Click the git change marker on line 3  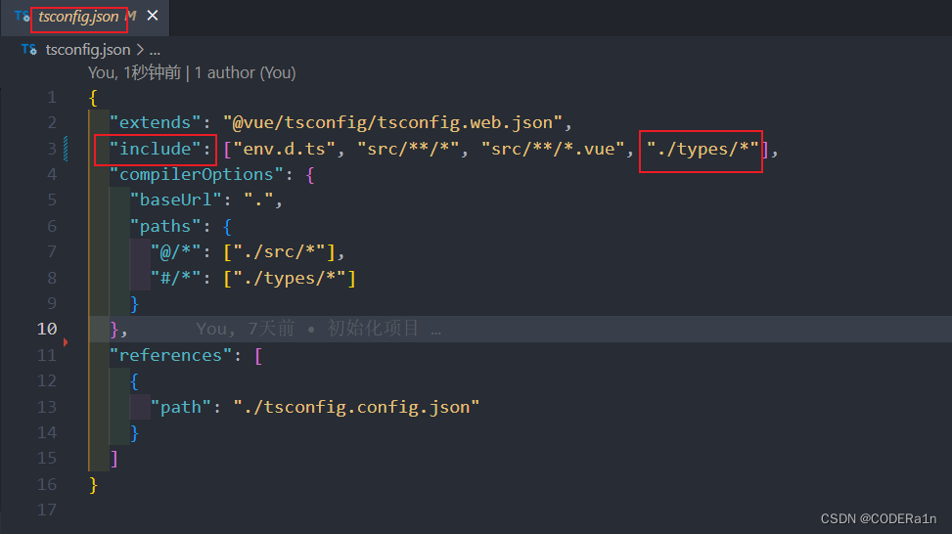point(66,149)
